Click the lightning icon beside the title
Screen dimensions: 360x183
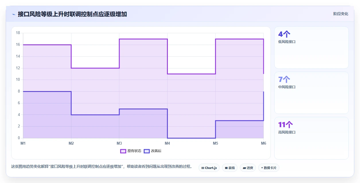[13, 14]
